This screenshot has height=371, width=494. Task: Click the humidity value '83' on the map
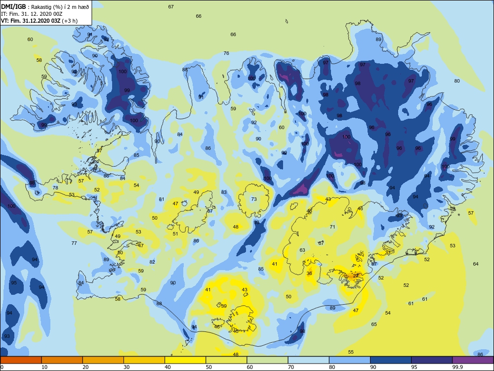click(224, 192)
